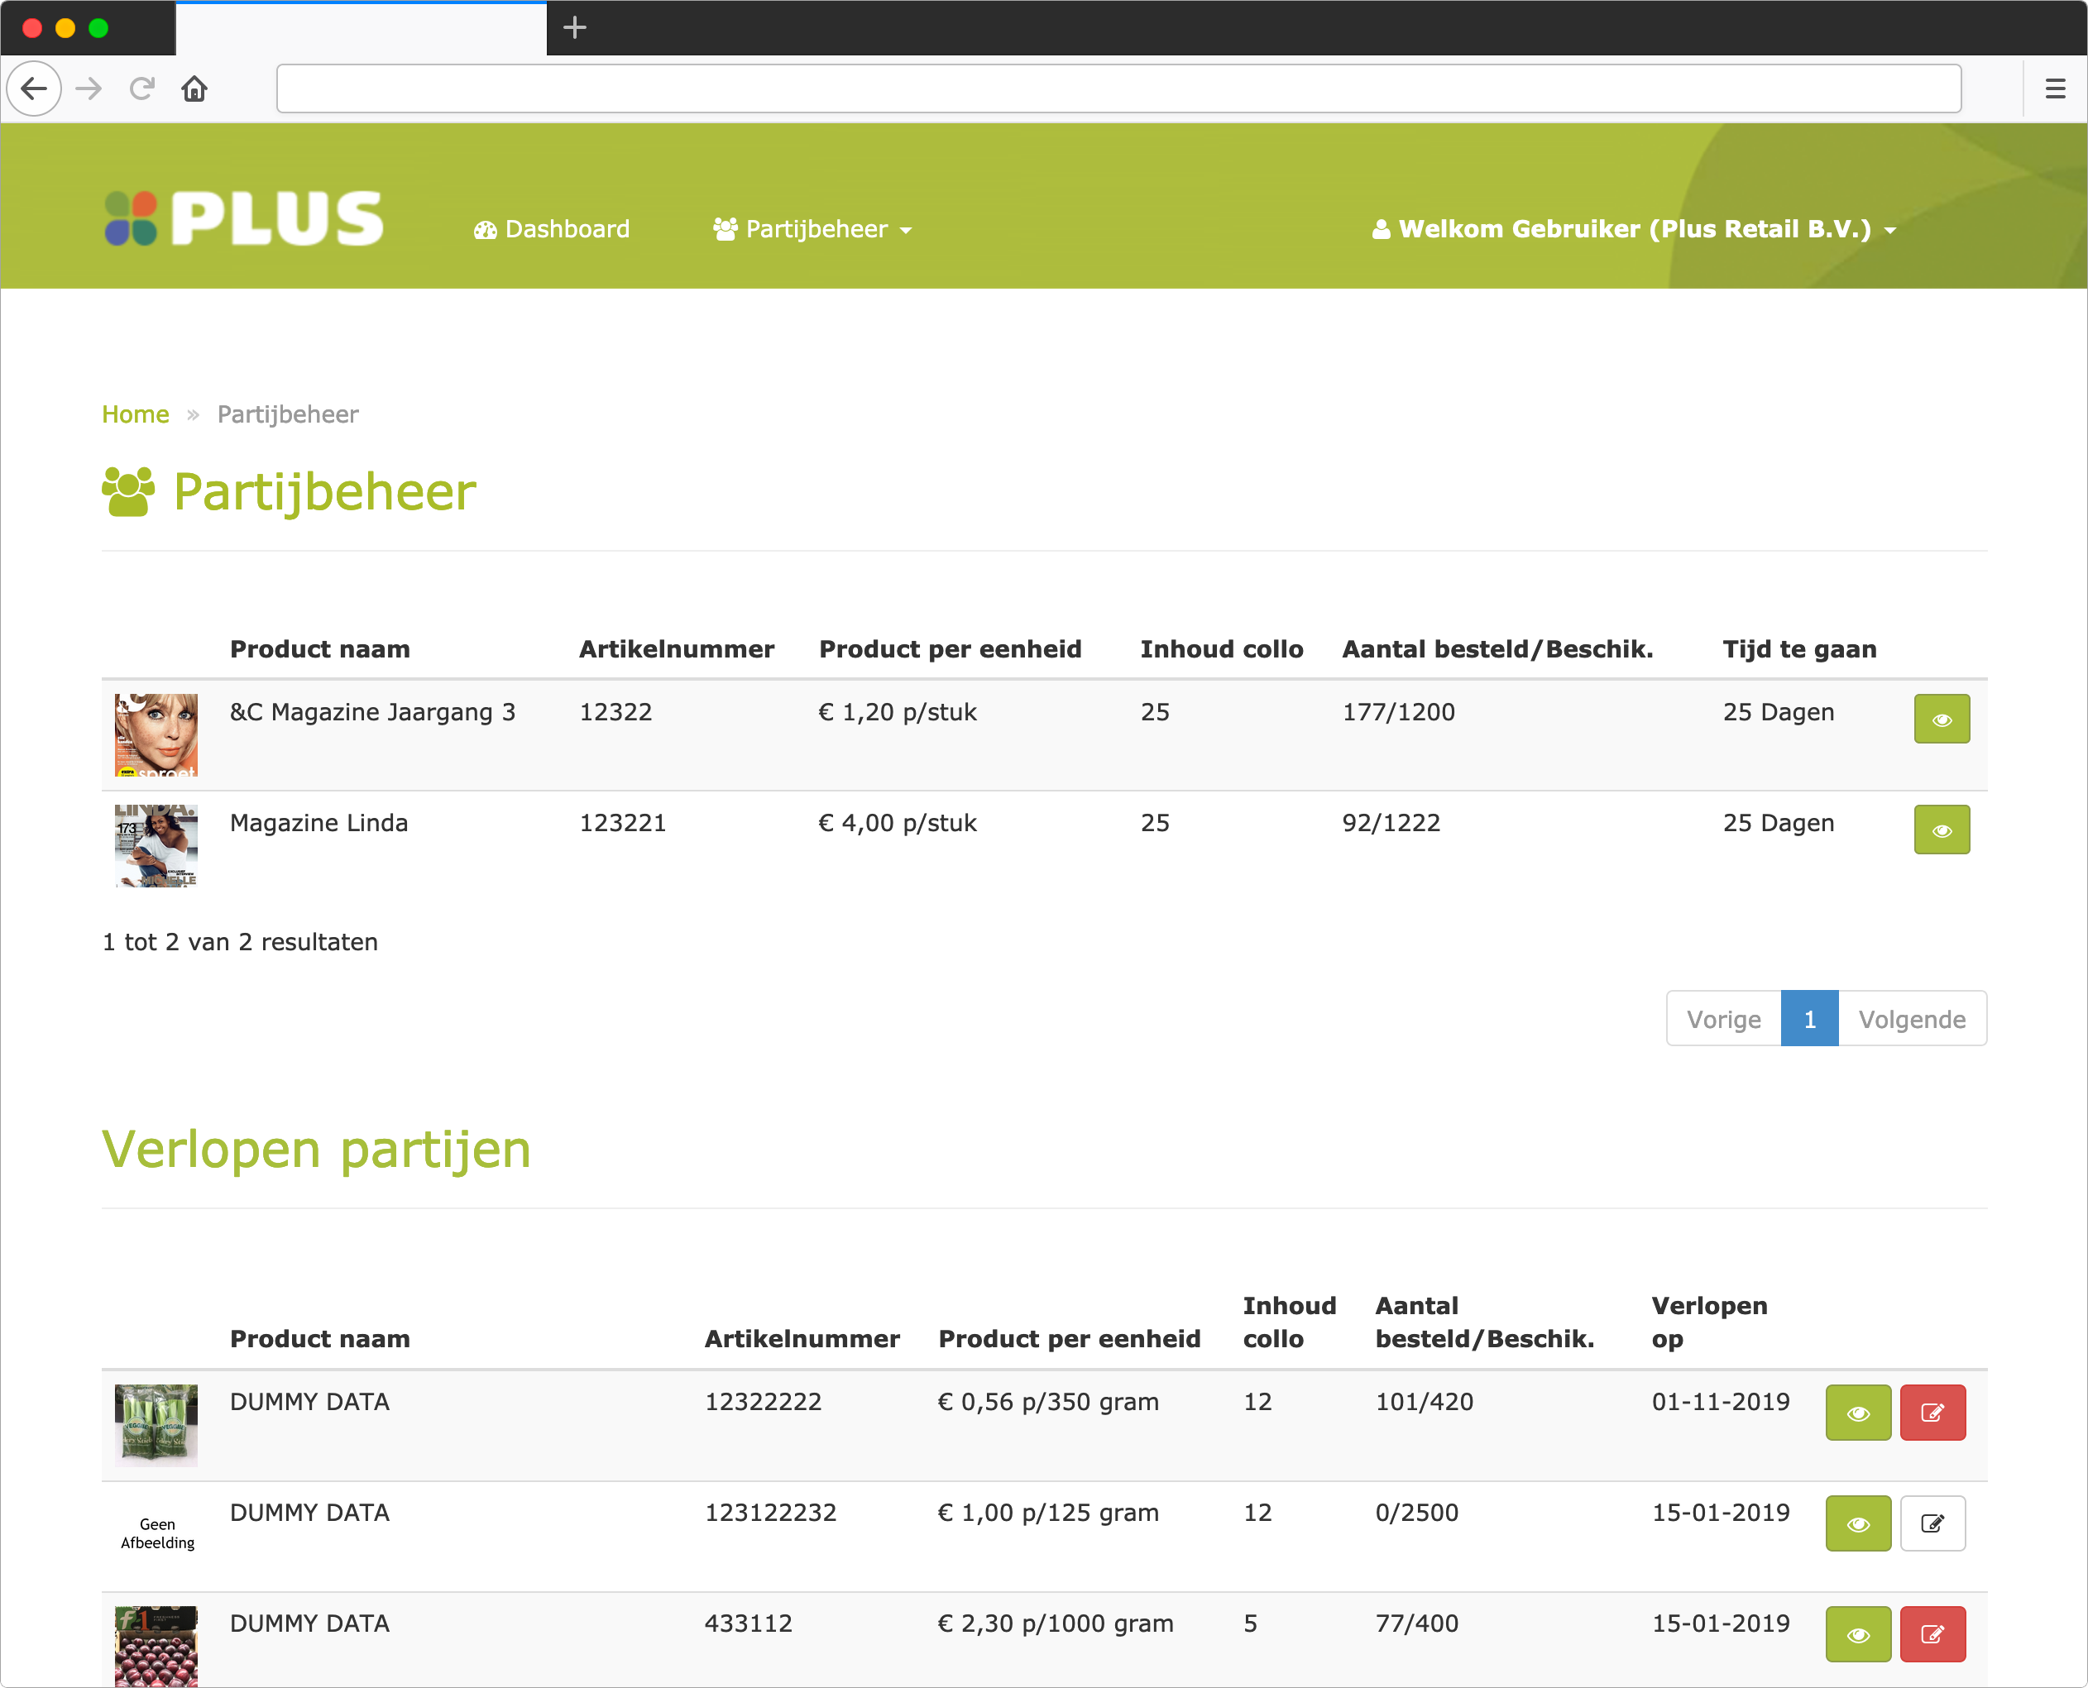Click the group icon beside Partijbeheer heading
Viewport: 2088px width, 1688px height.
tap(128, 491)
